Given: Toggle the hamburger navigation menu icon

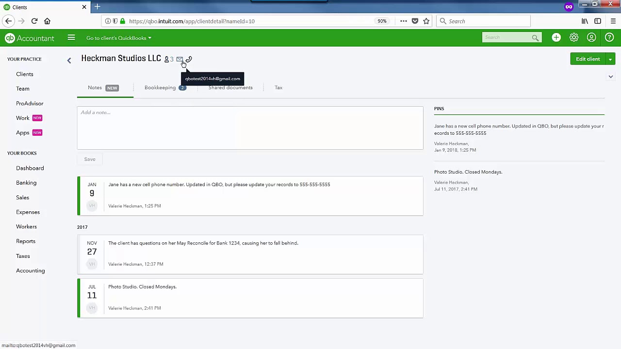Looking at the screenshot, I should click(71, 38).
